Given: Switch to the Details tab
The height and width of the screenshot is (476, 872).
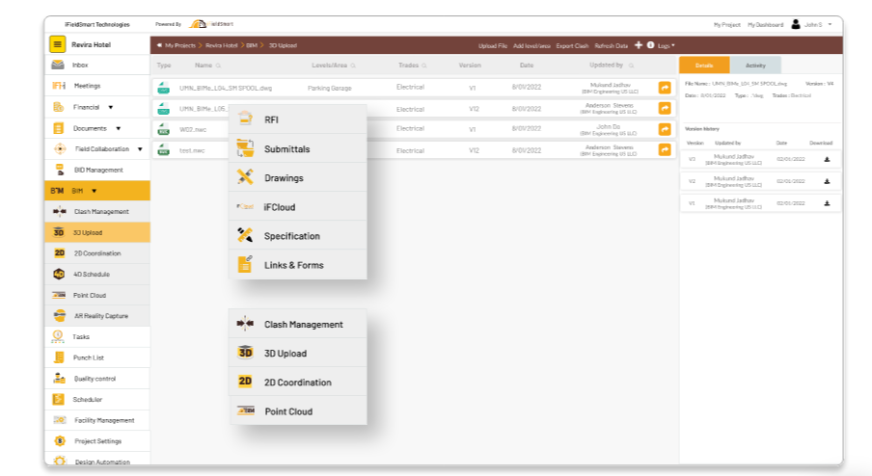Looking at the screenshot, I should [704, 66].
